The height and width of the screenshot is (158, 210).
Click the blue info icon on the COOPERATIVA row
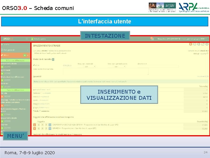[x=50, y=125]
